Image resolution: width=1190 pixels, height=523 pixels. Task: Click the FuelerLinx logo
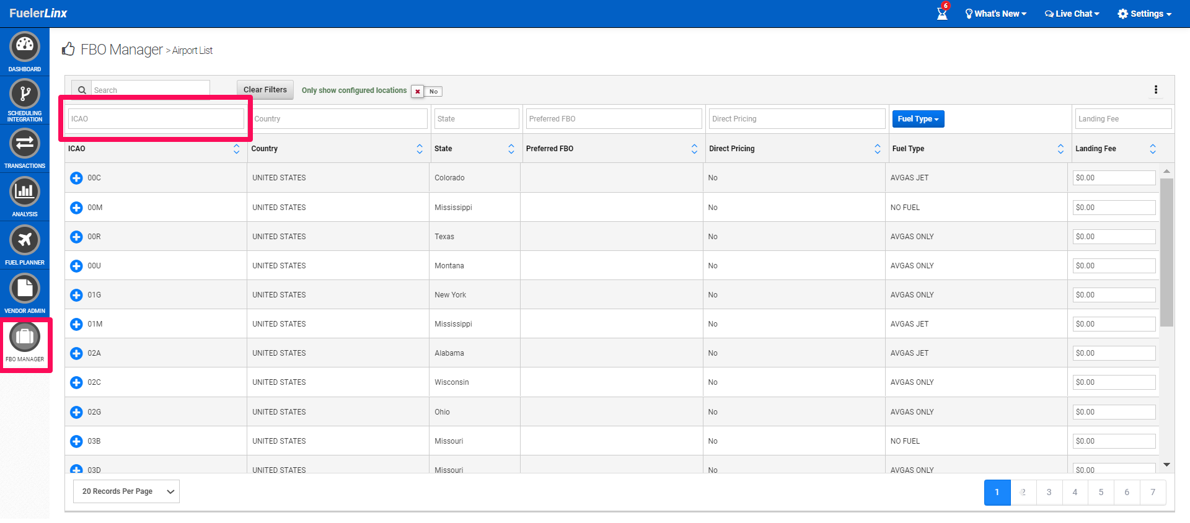point(38,13)
